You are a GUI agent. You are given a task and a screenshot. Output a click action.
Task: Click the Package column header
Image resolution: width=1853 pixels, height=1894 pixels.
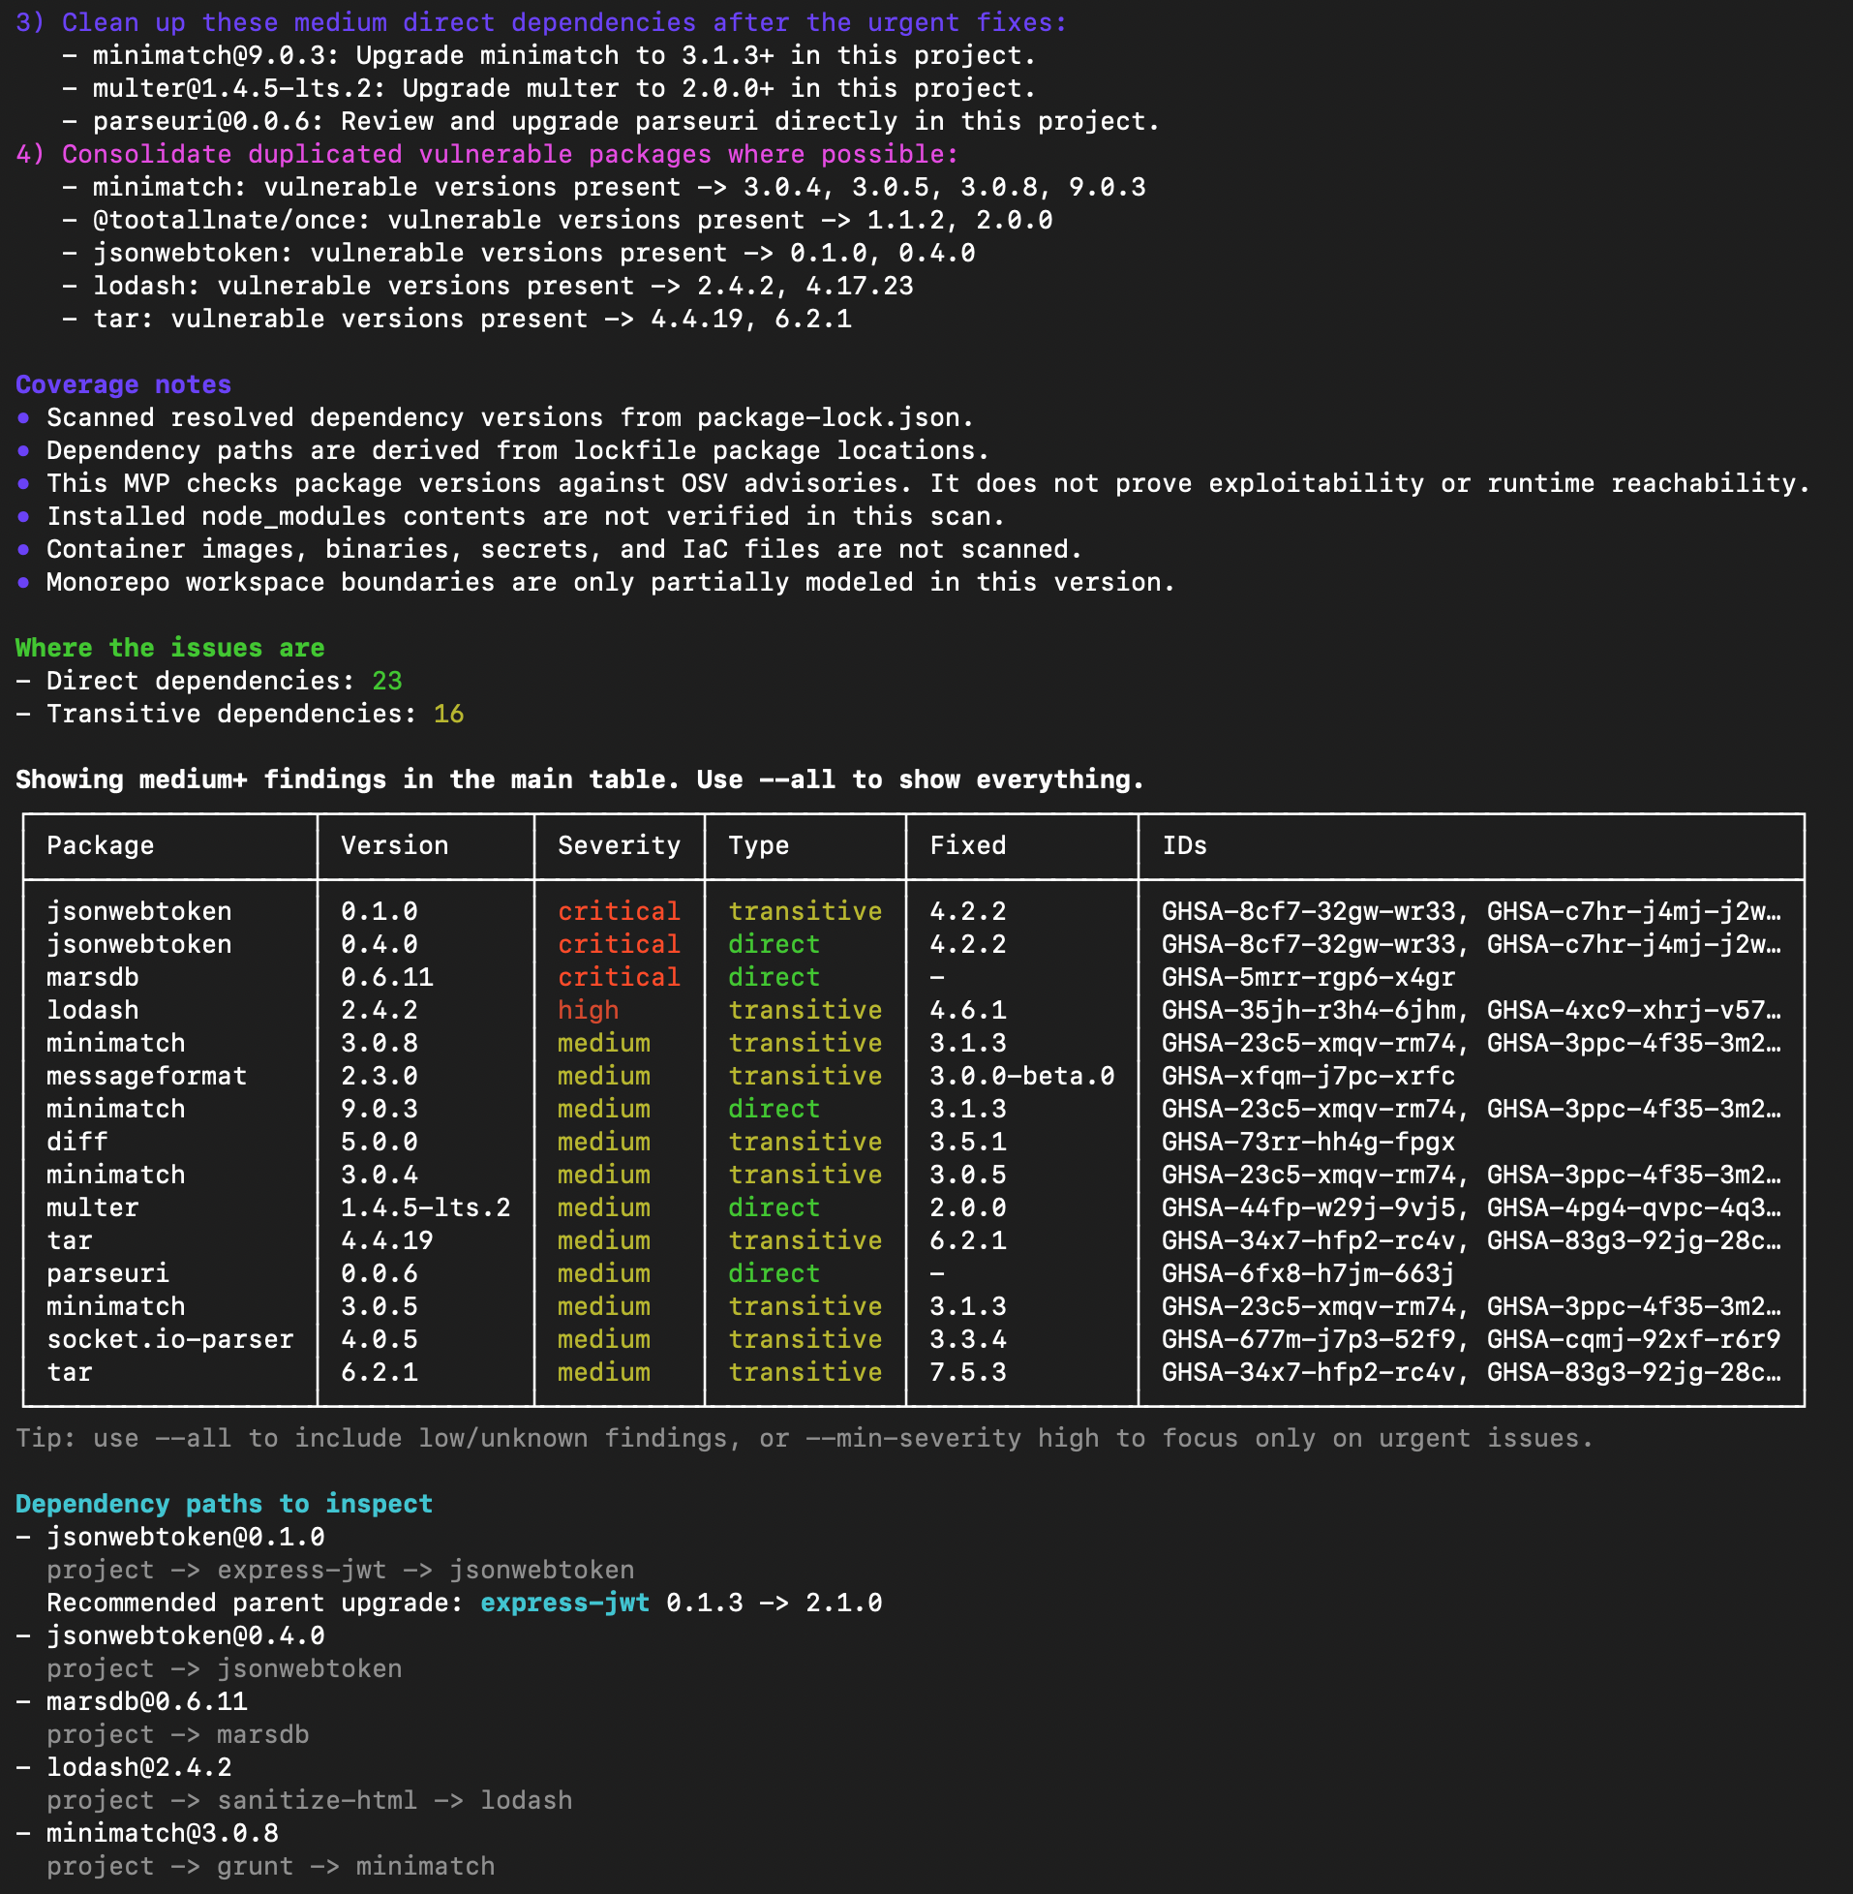100,845
